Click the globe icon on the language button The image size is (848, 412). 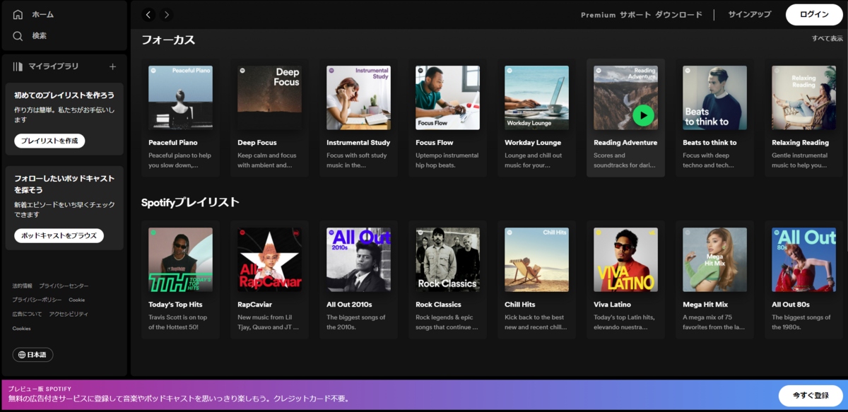pyautogui.click(x=22, y=355)
